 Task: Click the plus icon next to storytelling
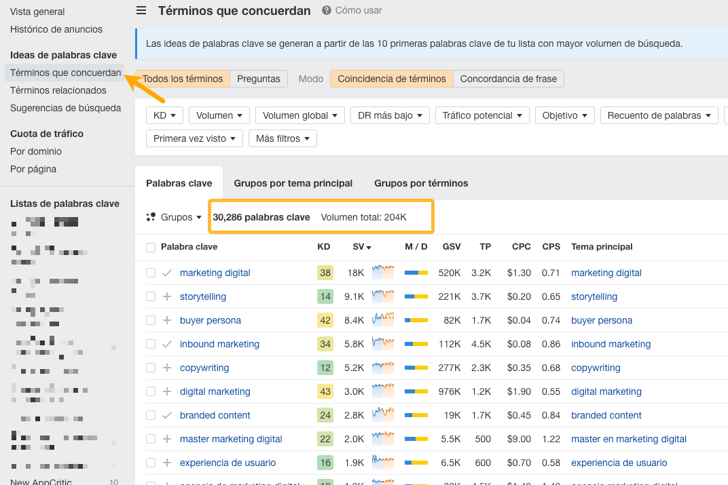tap(166, 296)
